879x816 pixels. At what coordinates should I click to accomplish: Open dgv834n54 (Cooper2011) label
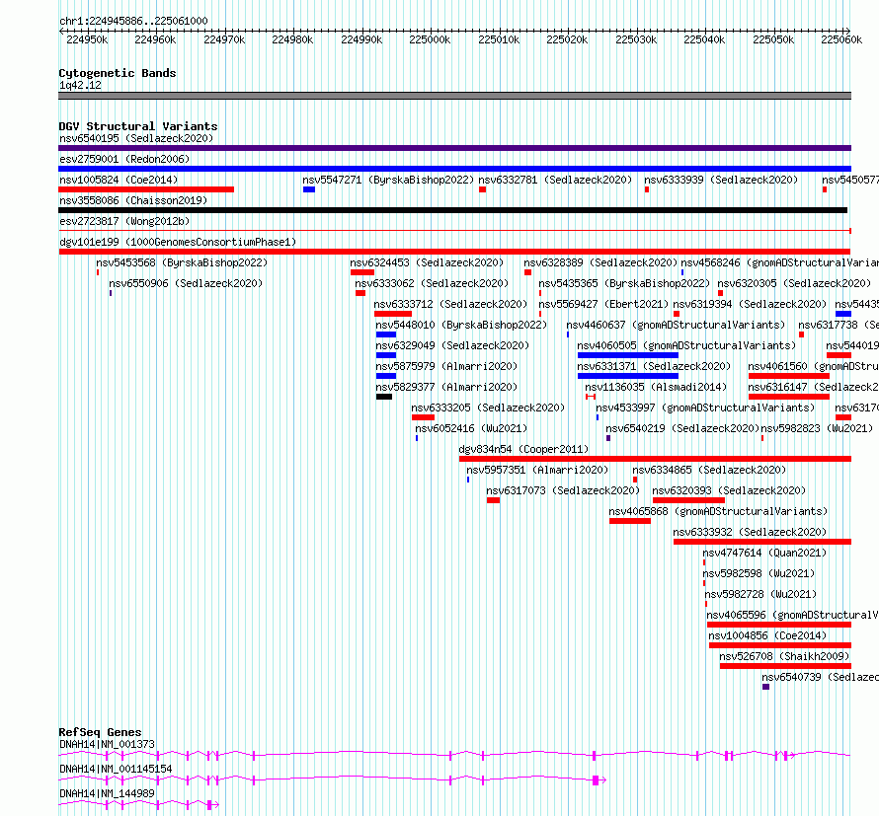click(523, 449)
